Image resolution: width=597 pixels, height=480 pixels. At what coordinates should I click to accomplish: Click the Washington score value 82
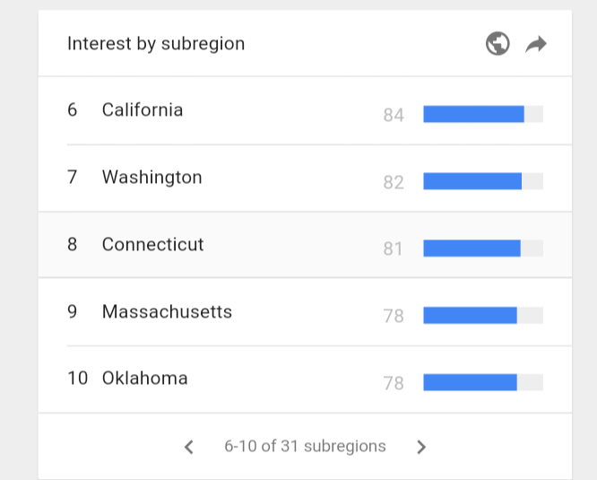(394, 182)
